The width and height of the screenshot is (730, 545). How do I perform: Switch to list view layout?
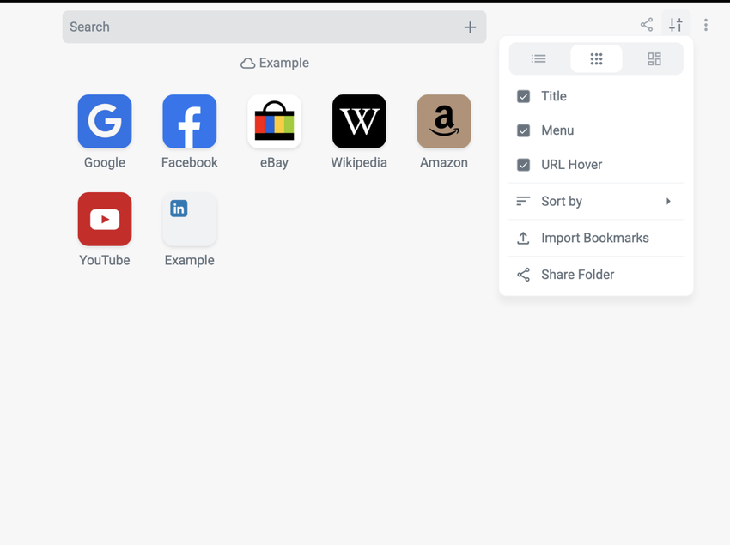tap(538, 58)
